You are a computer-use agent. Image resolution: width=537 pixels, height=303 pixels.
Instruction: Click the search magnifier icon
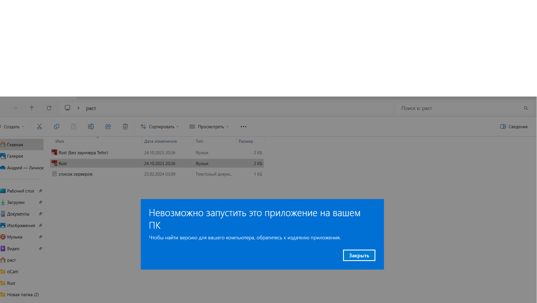click(x=526, y=108)
